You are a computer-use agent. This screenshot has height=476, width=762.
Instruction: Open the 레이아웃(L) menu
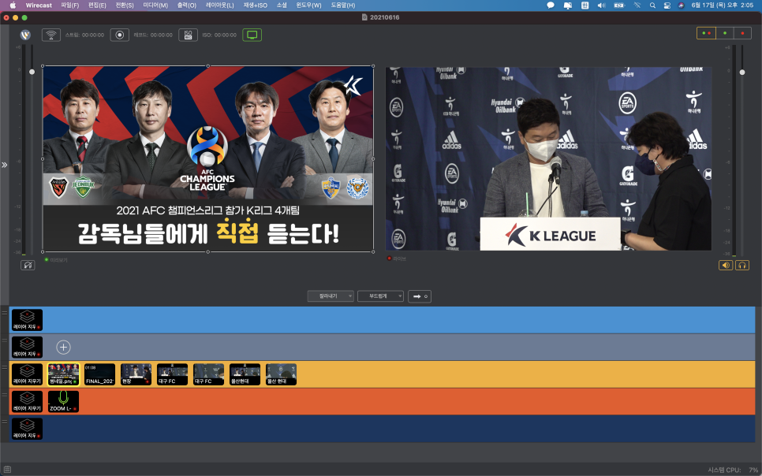(219, 6)
